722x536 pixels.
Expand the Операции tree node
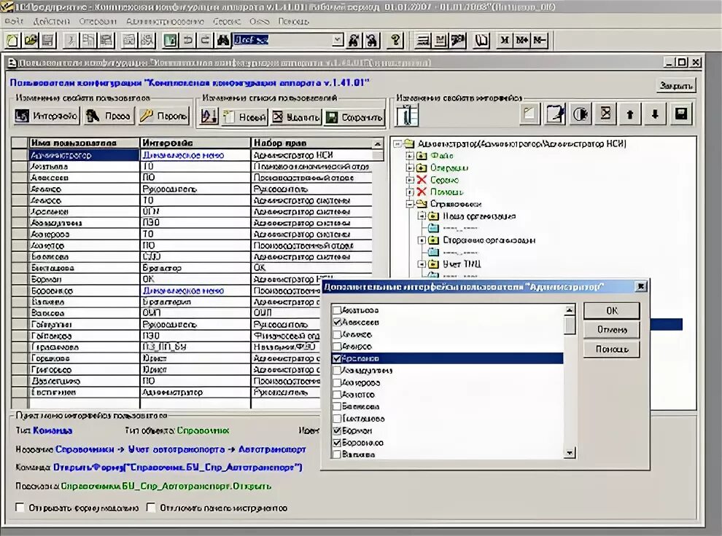(409, 167)
